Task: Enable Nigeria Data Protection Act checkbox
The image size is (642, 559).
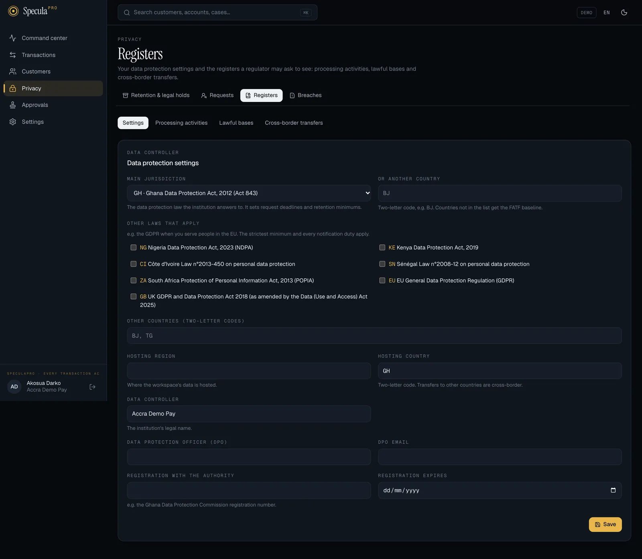Action: tap(134, 247)
